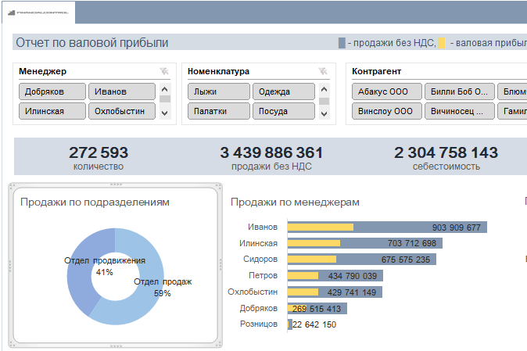Click the Менеджер slicer header

43,71
